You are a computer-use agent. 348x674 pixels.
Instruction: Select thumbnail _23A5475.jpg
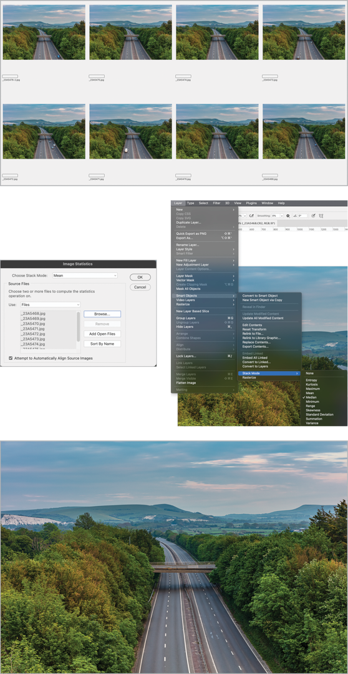130,32
